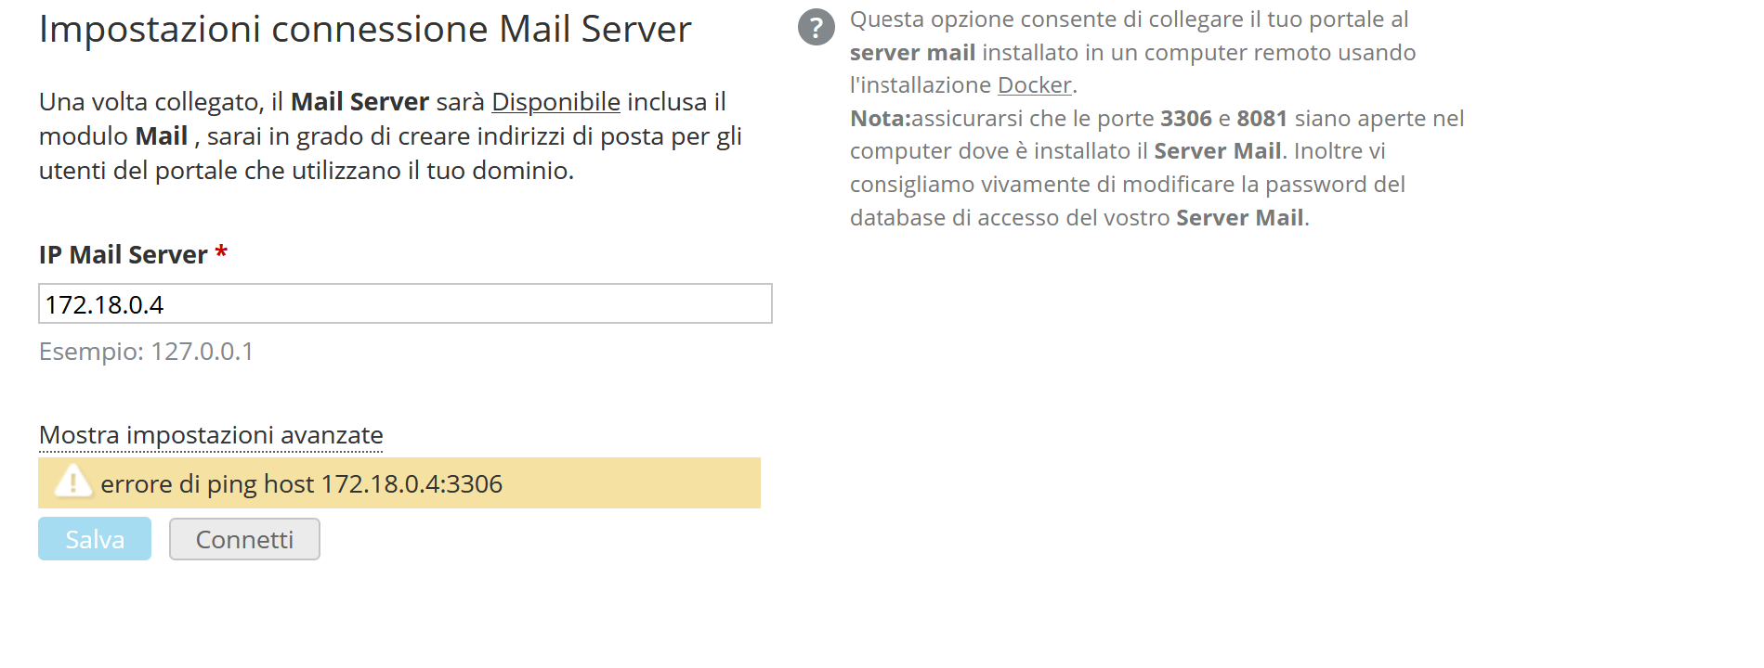The width and height of the screenshot is (1764, 668).
Task: Click the ping error message banner
Action: [399, 482]
